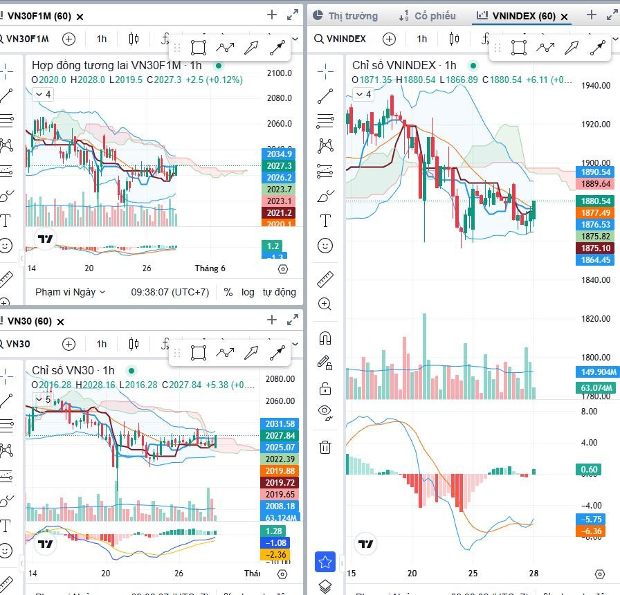Image resolution: width=620 pixels, height=595 pixels.
Task: Expand the indicator legend with count 4 in VNINDEX chart
Action: [x=363, y=94]
